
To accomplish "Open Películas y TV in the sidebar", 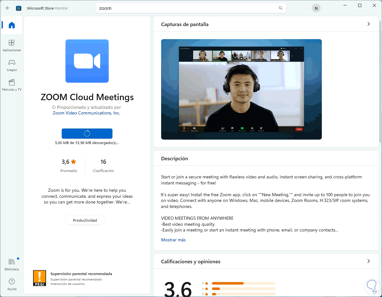I will click(x=12, y=85).
